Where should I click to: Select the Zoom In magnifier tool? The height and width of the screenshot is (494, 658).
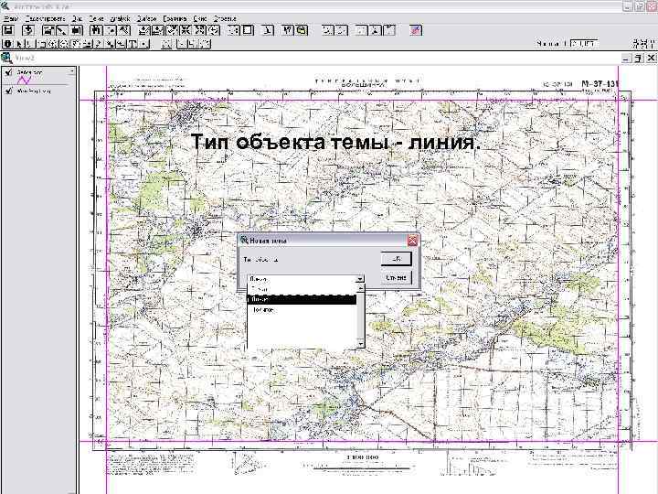52,44
